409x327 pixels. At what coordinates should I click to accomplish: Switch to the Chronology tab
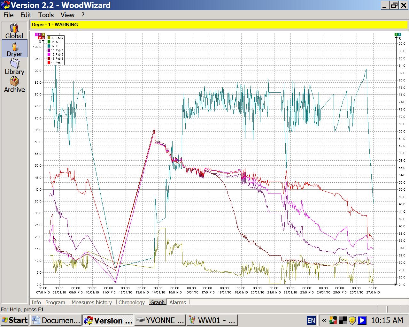(x=132, y=302)
